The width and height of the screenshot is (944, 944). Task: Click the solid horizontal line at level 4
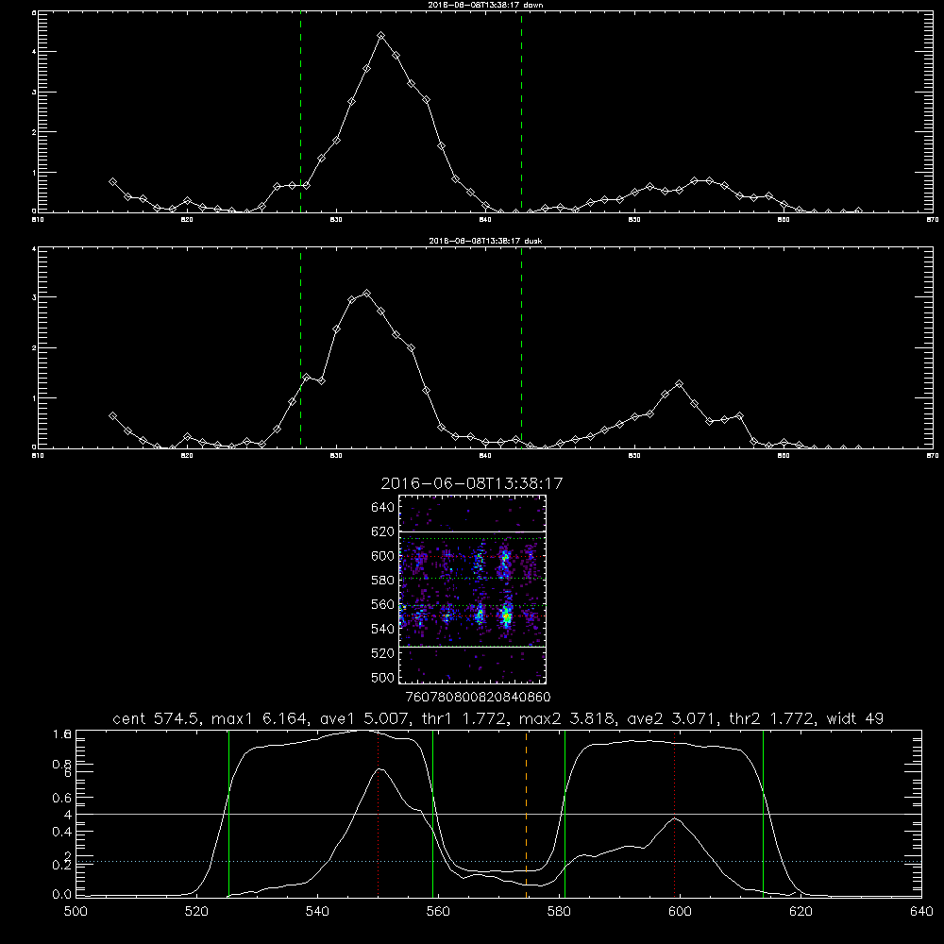(499, 815)
